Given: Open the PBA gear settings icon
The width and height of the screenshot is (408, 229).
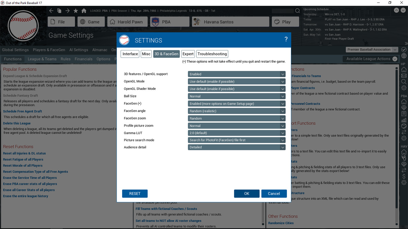Looking at the screenshot, I should [x=404, y=138].
